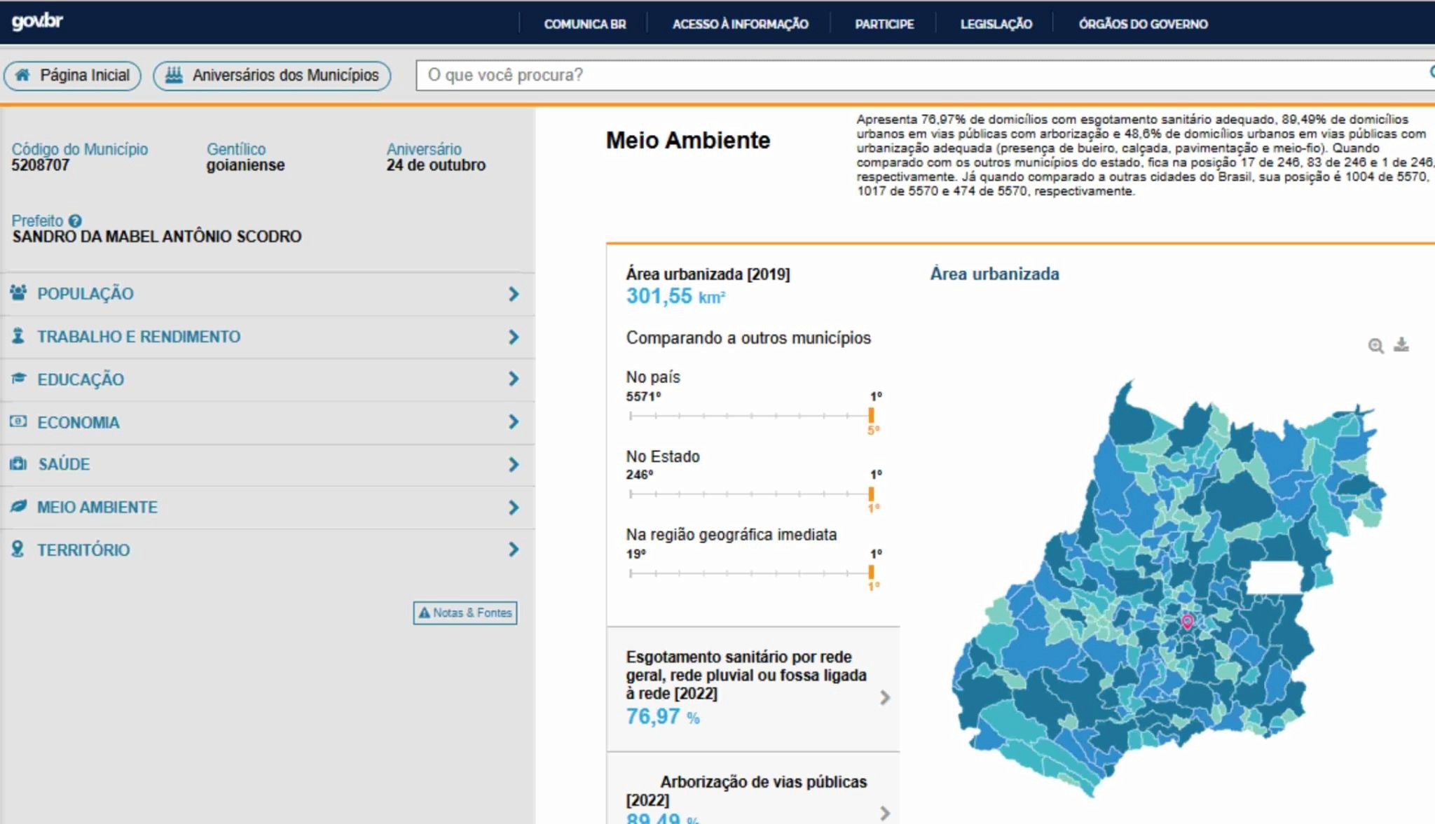Click Aniversários dos Municípios button
Screen dimensions: 1435x824
tap(272, 76)
